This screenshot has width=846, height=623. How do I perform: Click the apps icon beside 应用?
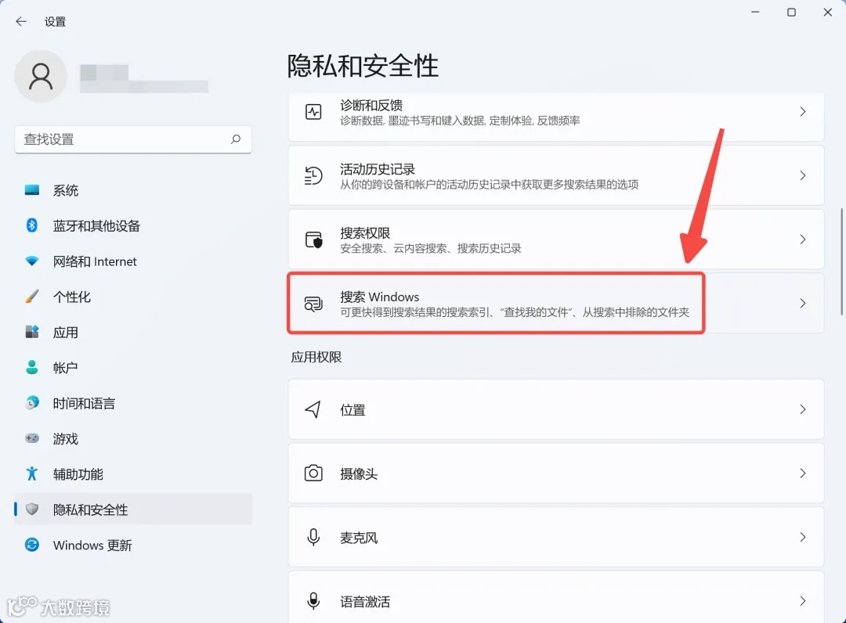tap(32, 332)
